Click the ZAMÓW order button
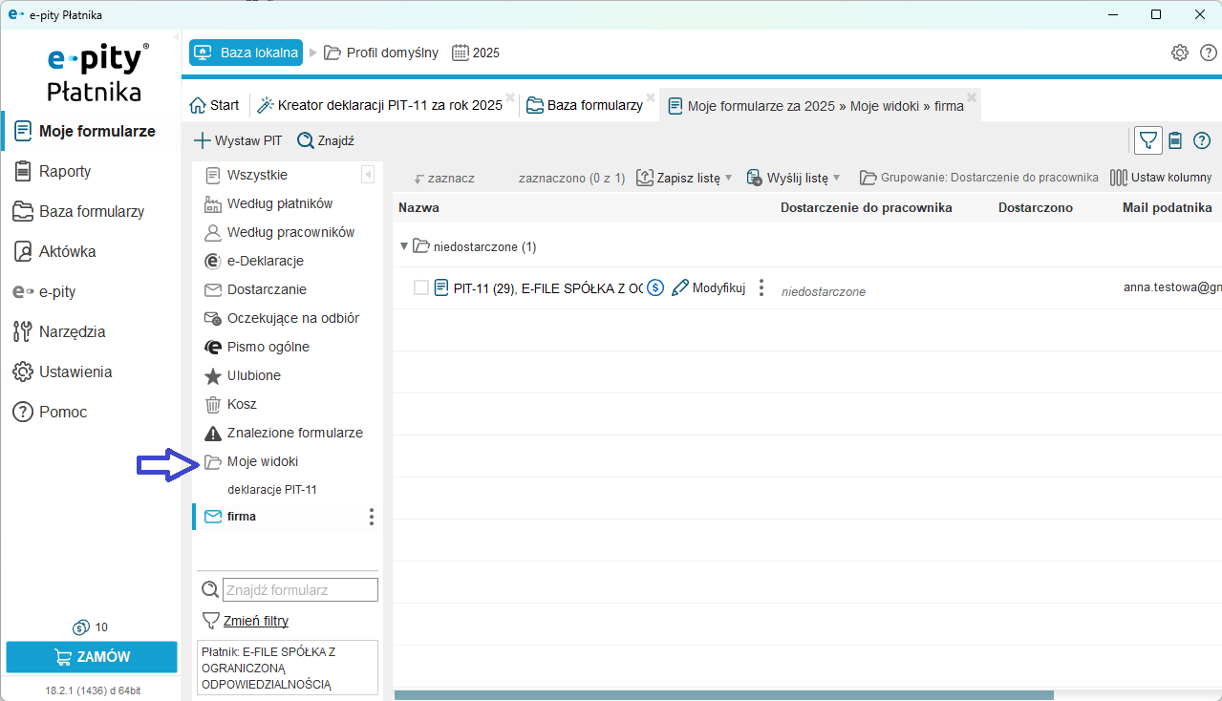This screenshot has width=1222, height=701. coord(92,657)
